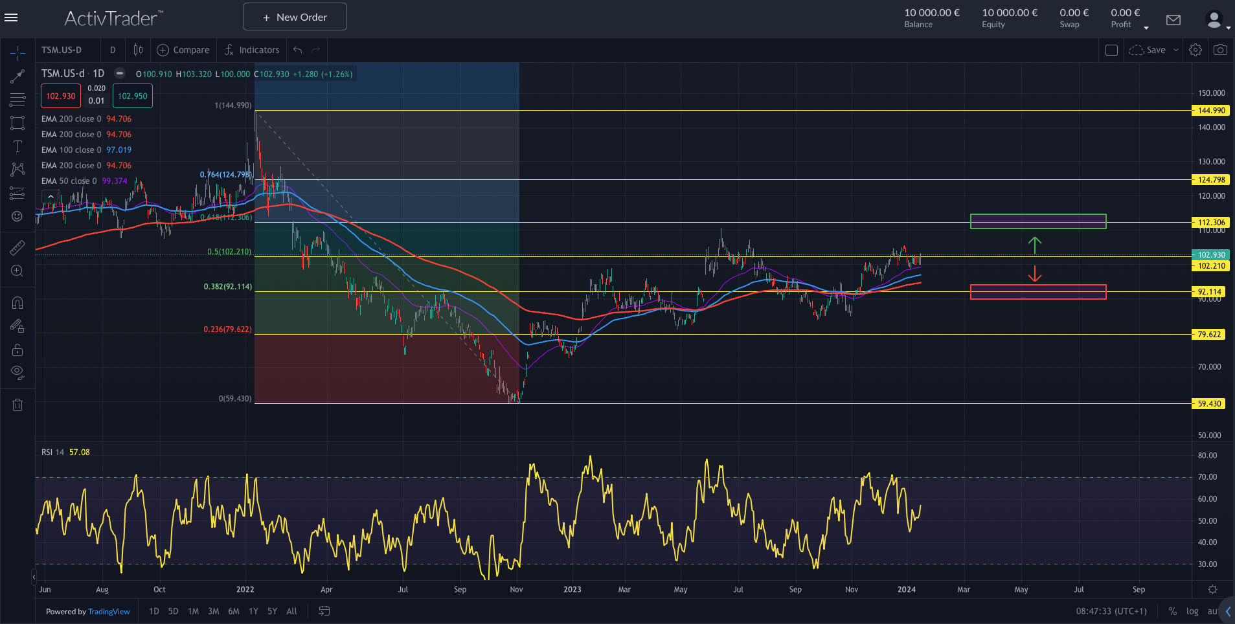Open the Indicators menu
Viewport: 1235px width, 624px height.
click(x=252, y=50)
